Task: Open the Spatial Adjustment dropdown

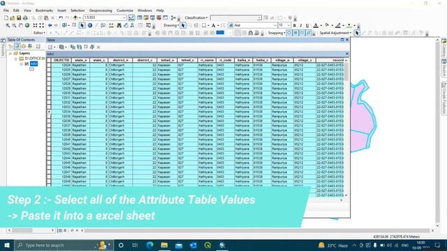Action: click(335, 33)
